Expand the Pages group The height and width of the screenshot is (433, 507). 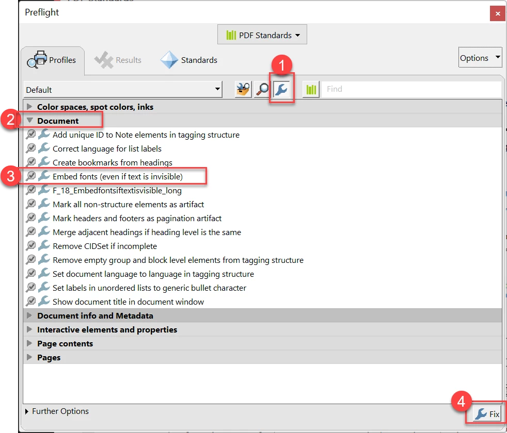[30, 357]
